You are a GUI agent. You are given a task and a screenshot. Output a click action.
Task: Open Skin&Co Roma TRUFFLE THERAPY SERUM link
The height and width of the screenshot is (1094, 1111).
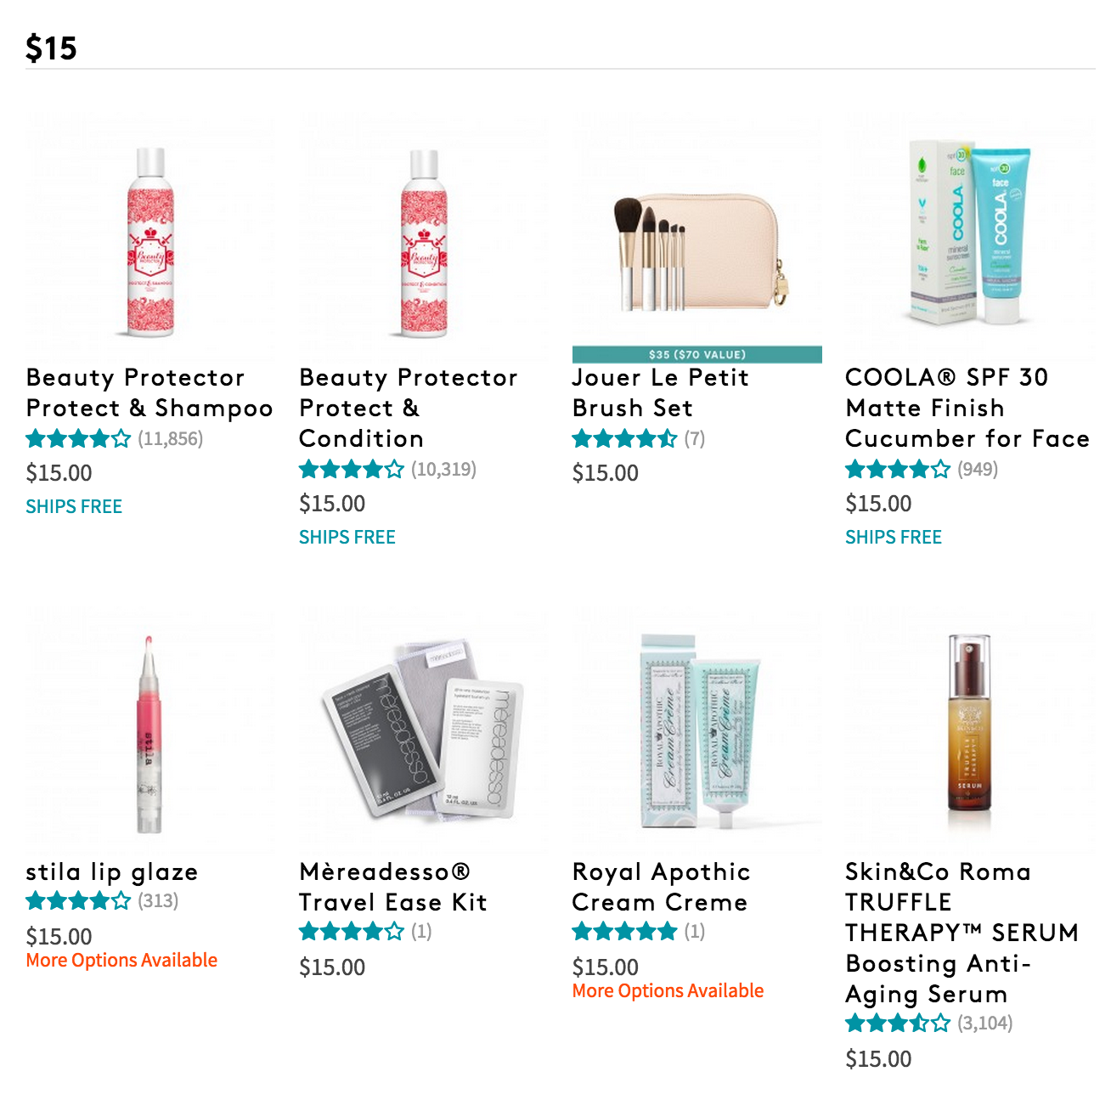tap(962, 933)
